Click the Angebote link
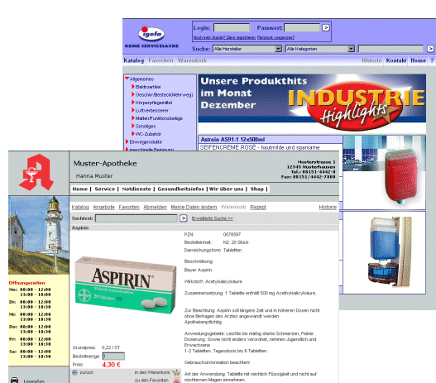436x383 pixels. 103,207
